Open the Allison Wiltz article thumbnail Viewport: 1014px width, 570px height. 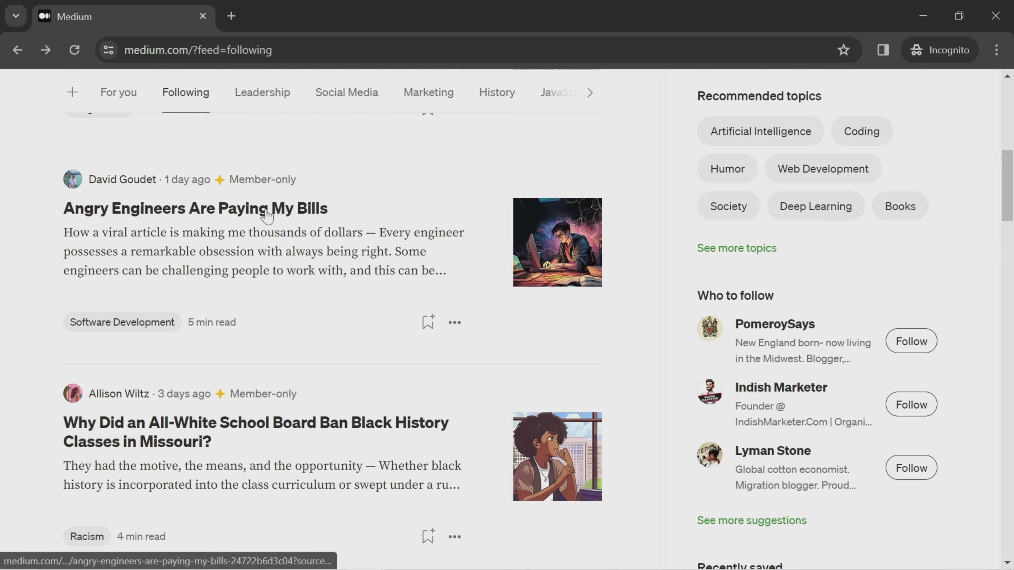[x=557, y=456]
